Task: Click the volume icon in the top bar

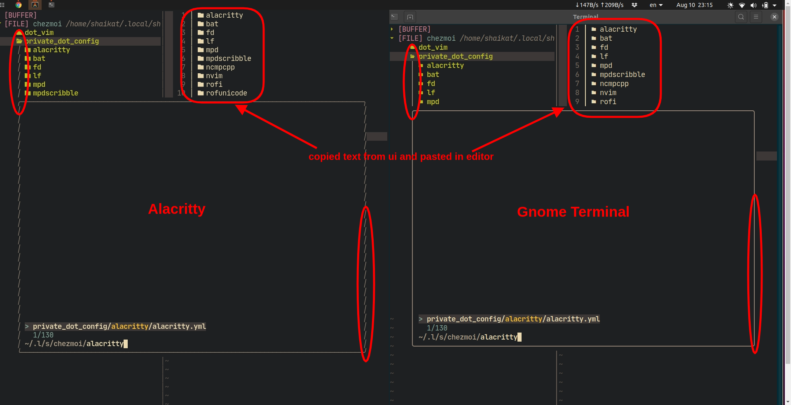Action: pyautogui.click(x=753, y=5)
